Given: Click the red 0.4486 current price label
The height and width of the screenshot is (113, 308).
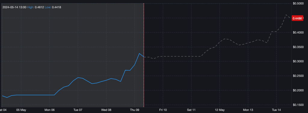Looking at the screenshot, I should [297, 18].
